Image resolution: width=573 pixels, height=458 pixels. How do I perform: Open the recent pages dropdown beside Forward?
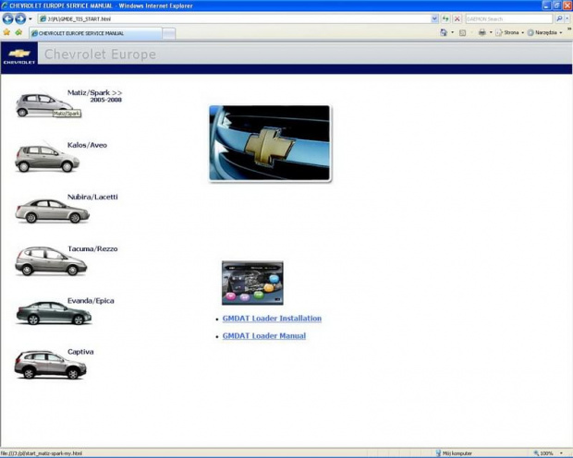click(x=30, y=18)
